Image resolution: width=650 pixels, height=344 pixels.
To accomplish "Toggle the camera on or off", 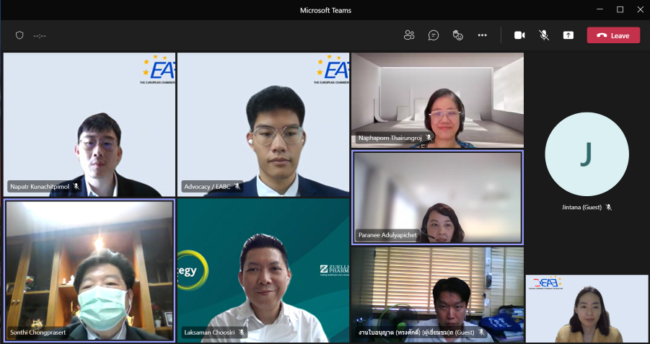I will (519, 35).
